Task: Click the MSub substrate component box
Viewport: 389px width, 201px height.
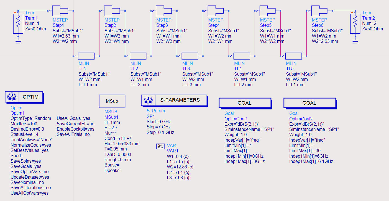Action: coord(112,101)
